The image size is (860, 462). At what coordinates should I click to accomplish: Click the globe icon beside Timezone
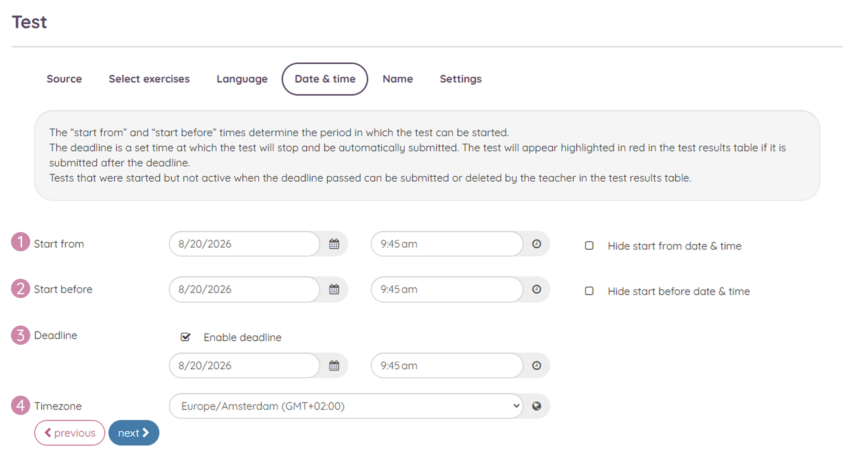[536, 406]
